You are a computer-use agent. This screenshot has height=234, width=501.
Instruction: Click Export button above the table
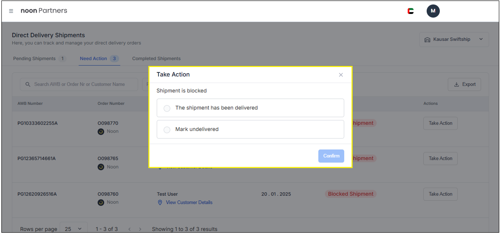point(464,84)
